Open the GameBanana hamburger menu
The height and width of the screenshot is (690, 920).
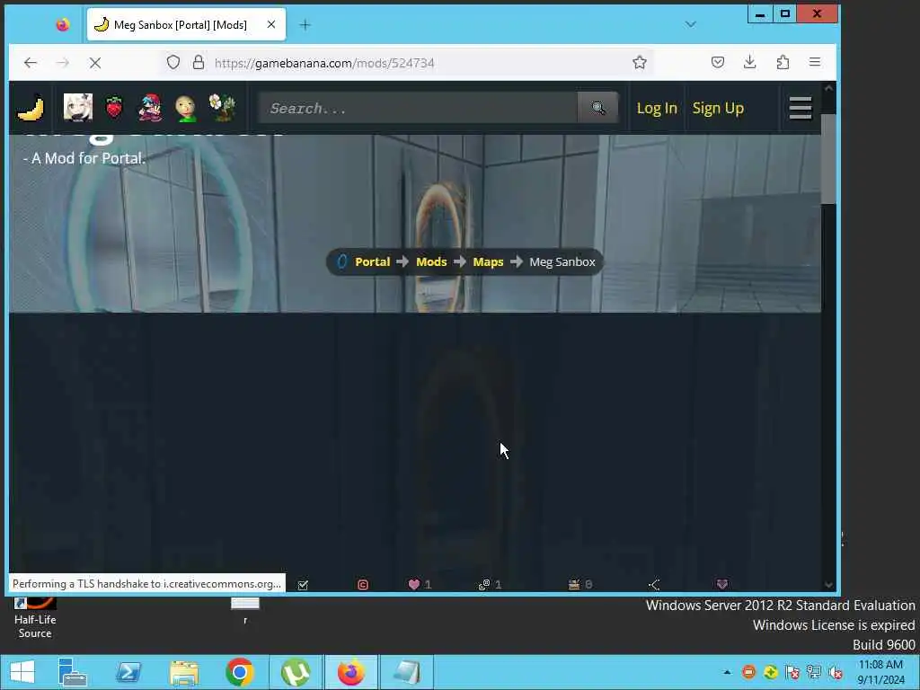[801, 108]
